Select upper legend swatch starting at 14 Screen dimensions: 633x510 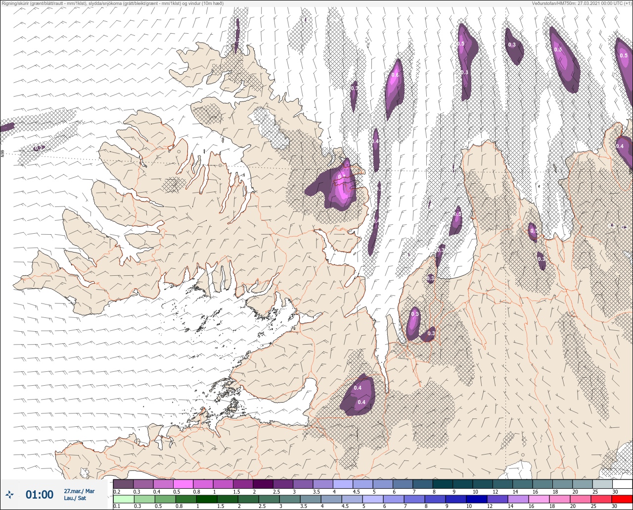[x=522, y=484]
